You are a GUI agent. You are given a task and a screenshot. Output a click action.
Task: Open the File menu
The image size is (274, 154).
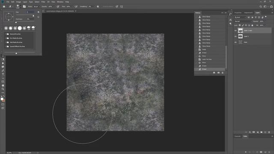[x=8, y=2]
